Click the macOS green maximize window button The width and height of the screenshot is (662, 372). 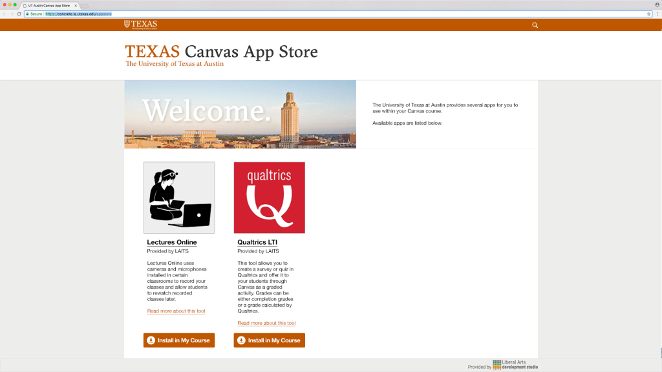[16, 5]
